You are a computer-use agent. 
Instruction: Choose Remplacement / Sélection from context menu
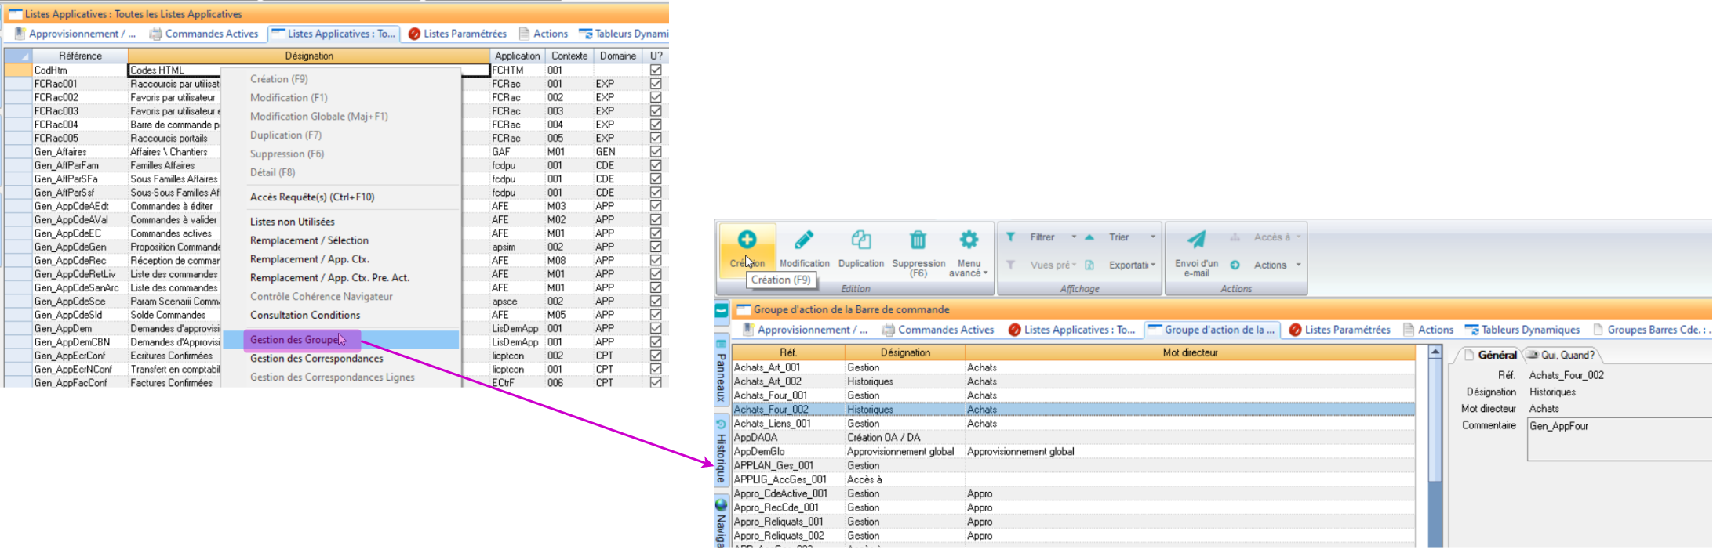[309, 240]
